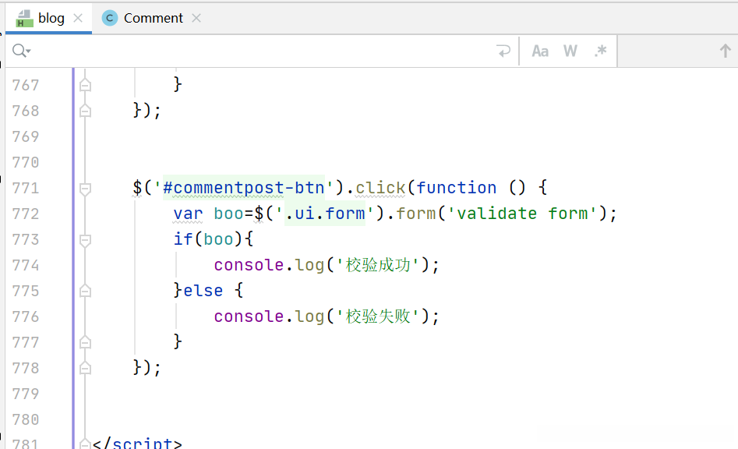The width and height of the screenshot is (738, 449).
Task: Collapse code block at line 771
Action: (85, 189)
